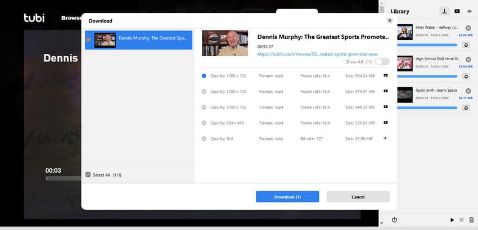478x230 pixels.
Task: Uncheck the Dennis Murphy video list item
Action: point(88,39)
